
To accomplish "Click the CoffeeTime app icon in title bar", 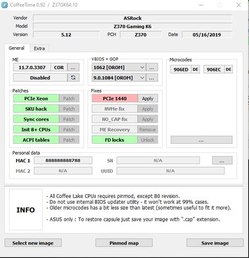I will tap(5, 5).
